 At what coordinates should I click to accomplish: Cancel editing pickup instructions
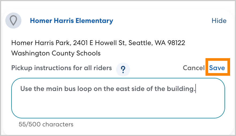click(193, 68)
